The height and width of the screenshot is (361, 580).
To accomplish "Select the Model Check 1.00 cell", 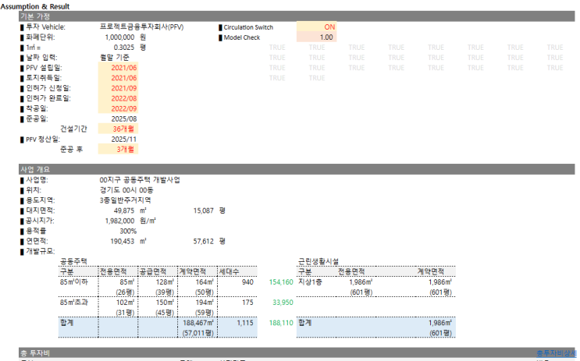I will coord(317,37).
